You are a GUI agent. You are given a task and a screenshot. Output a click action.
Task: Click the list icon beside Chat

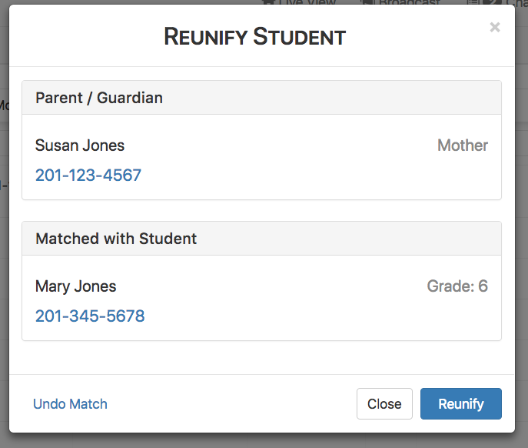click(473, 2)
